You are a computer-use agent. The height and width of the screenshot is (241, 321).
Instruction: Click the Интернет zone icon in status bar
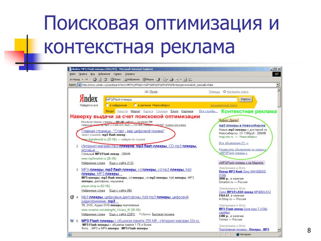pos(238,234)
